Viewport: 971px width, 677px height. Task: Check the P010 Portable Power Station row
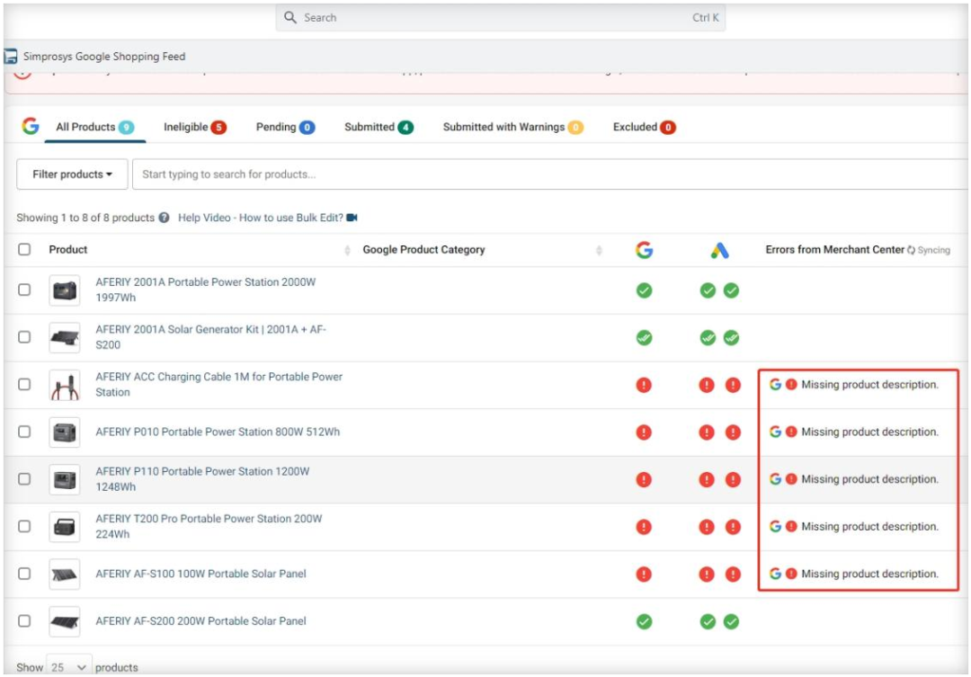24,431
